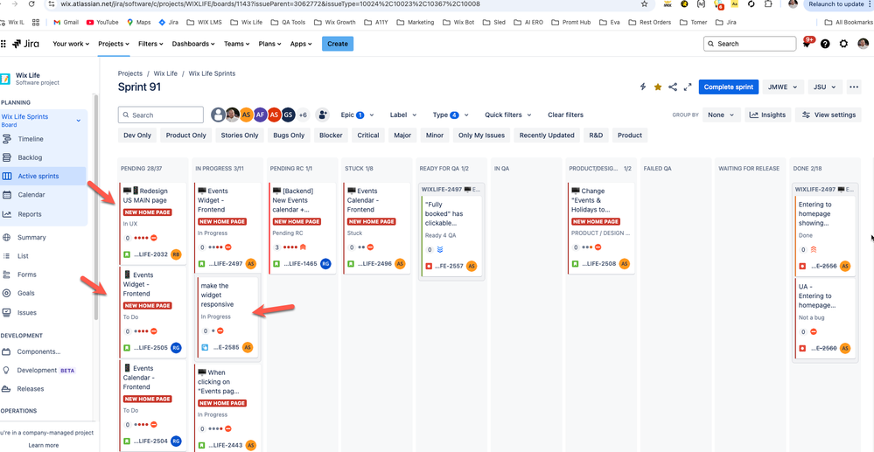Open Reports in the sidebar

pos(30,214)
